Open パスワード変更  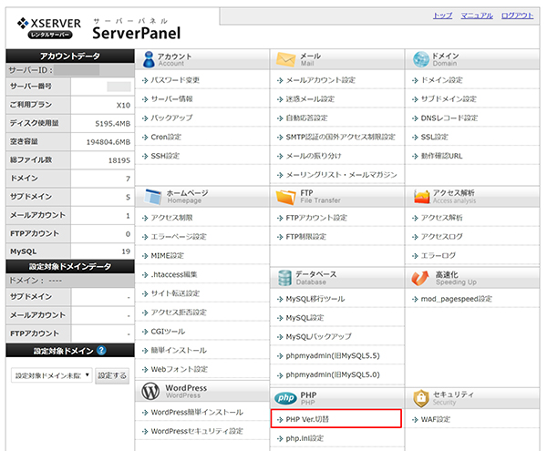(175, 80)
